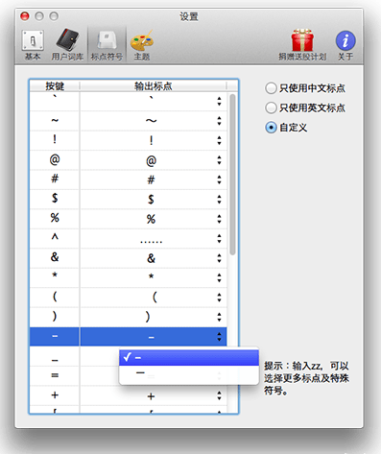381x454 pixels.
Task: Close the 设置 window with red button
Action: [x=25, y=16]
